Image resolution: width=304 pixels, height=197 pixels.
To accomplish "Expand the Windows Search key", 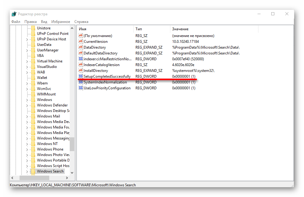I will click(27, 171).
